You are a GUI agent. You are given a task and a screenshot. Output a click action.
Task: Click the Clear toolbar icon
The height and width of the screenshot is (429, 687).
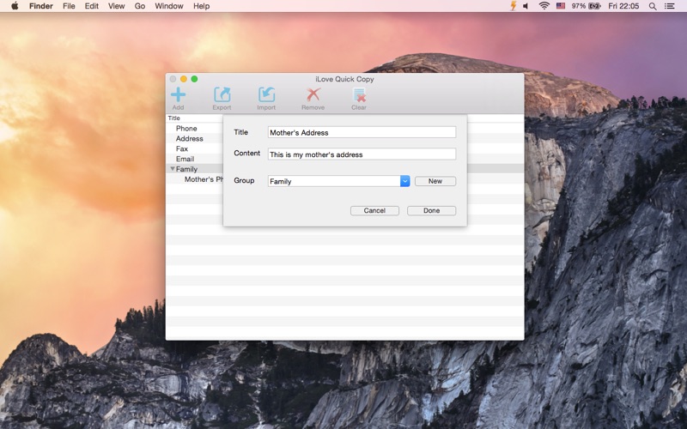point(359,94)
